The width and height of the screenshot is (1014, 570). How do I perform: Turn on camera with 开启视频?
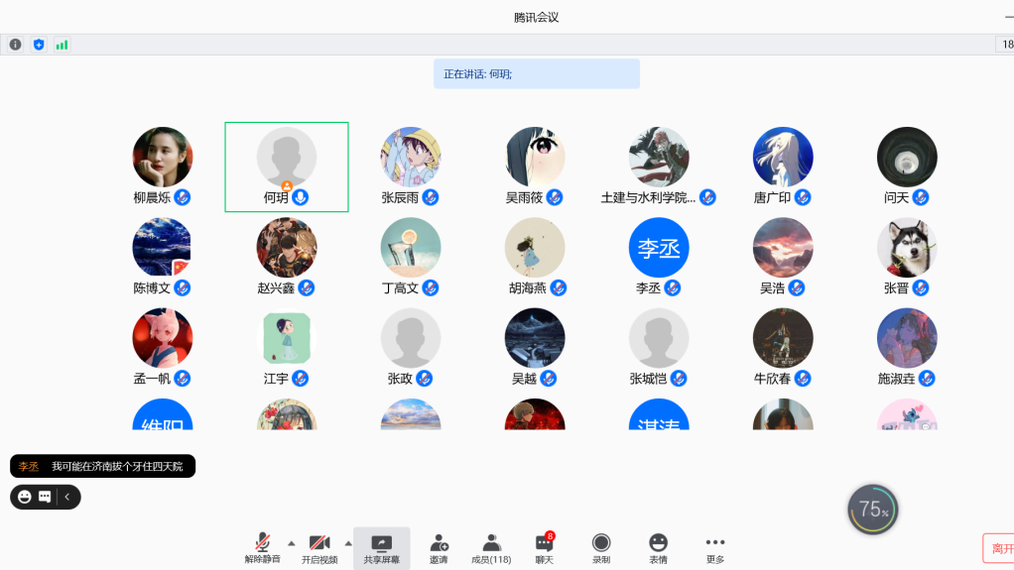[x=319, y=547]
